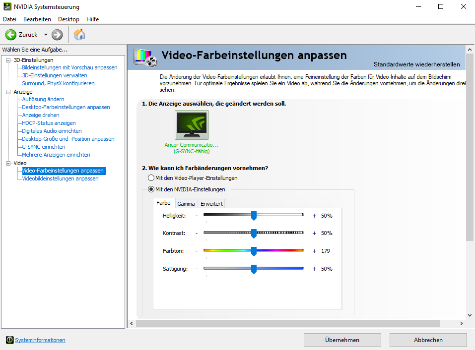Click the horizontal scrollbar thumb

coord(288,323)
